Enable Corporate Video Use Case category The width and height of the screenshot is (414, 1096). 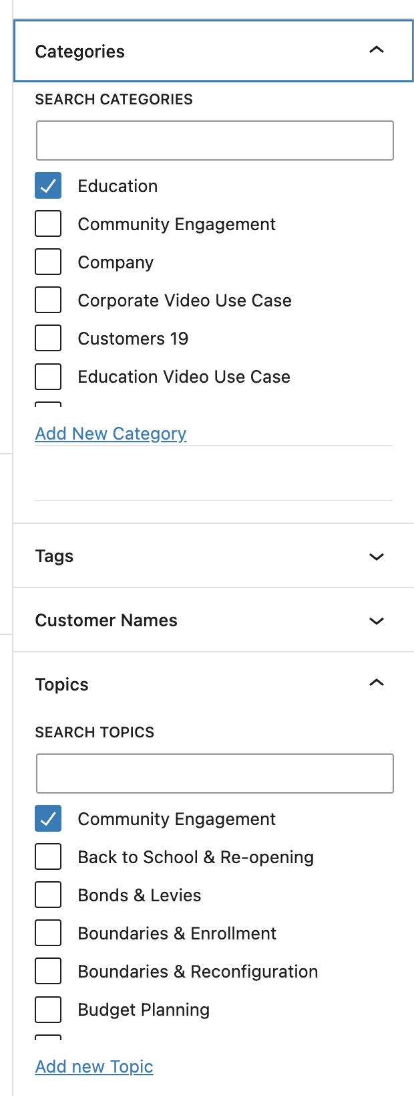tap(48, 300)
